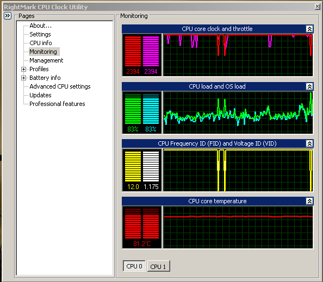The width and height of the screenshot is (323, 282).
Task: Click the CPU core clock and throttle header
Action: 217,29
